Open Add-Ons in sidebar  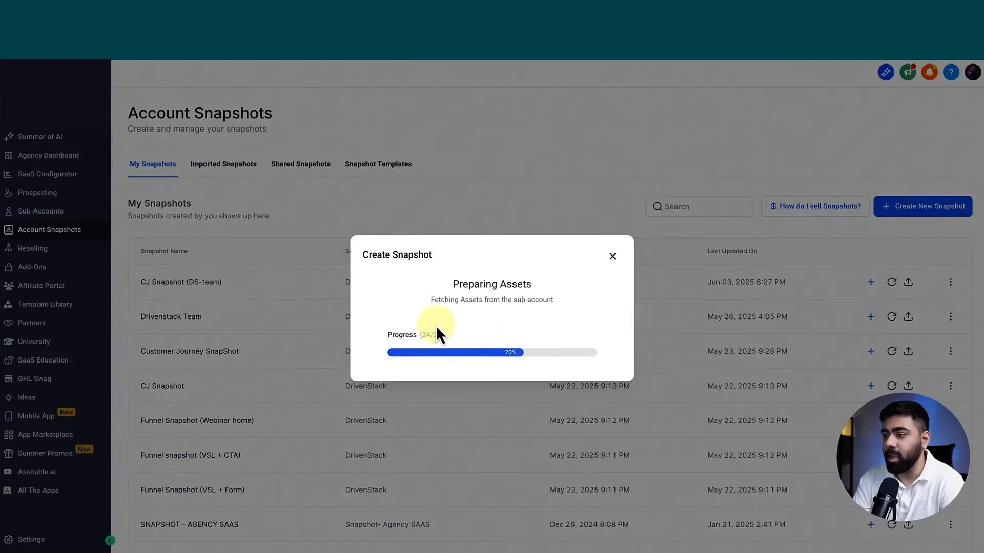[32, 267]
